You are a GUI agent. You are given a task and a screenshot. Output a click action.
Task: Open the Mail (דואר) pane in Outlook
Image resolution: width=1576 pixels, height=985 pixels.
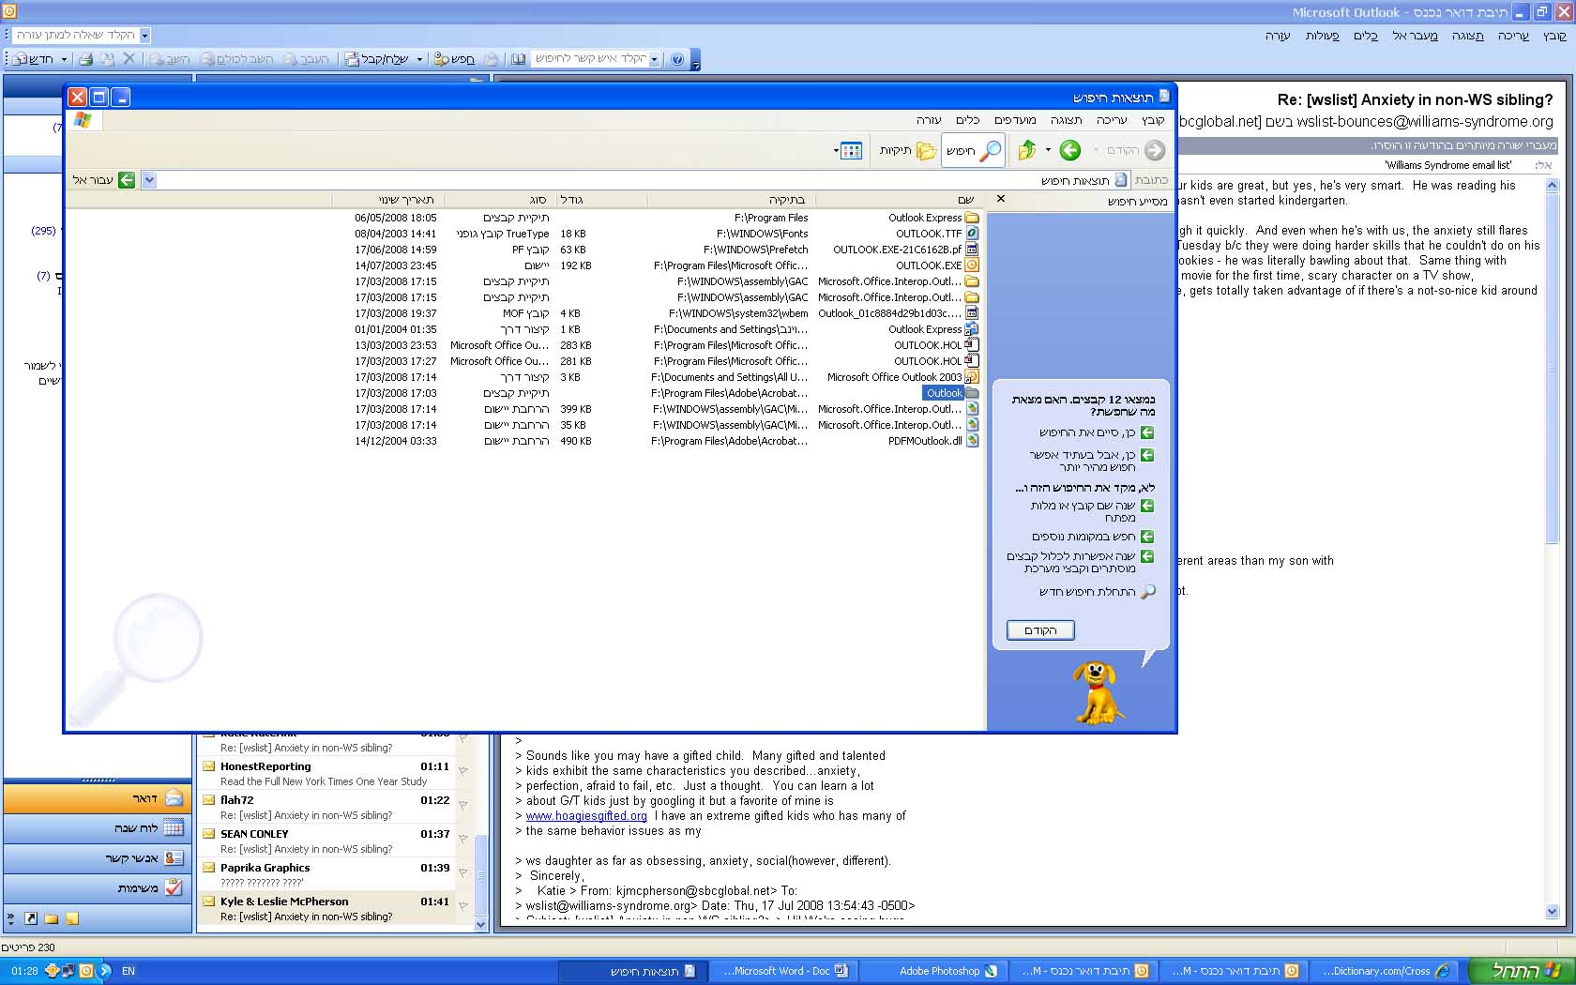[x=98, y=798]
